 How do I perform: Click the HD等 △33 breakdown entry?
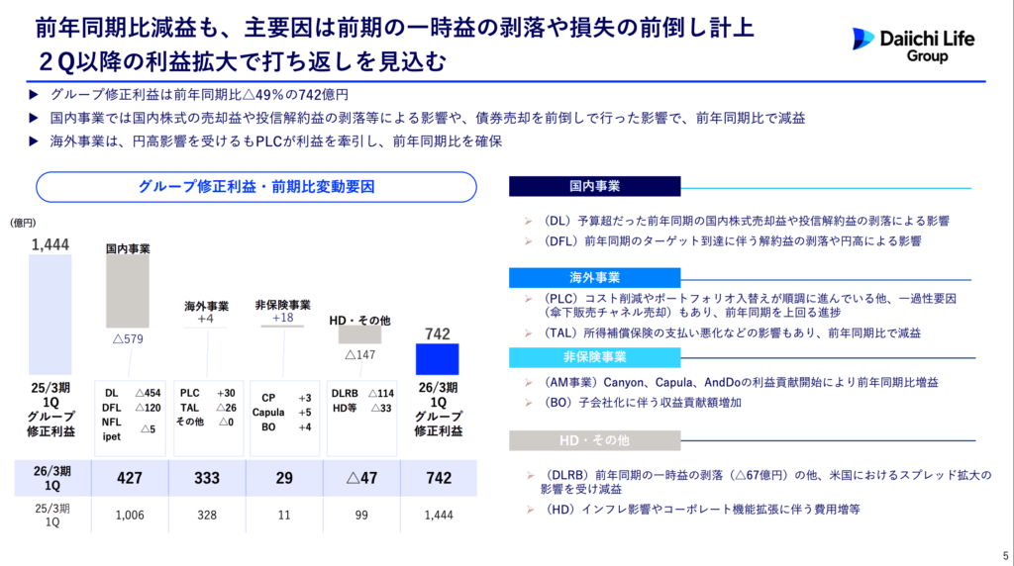pos(362,408)
